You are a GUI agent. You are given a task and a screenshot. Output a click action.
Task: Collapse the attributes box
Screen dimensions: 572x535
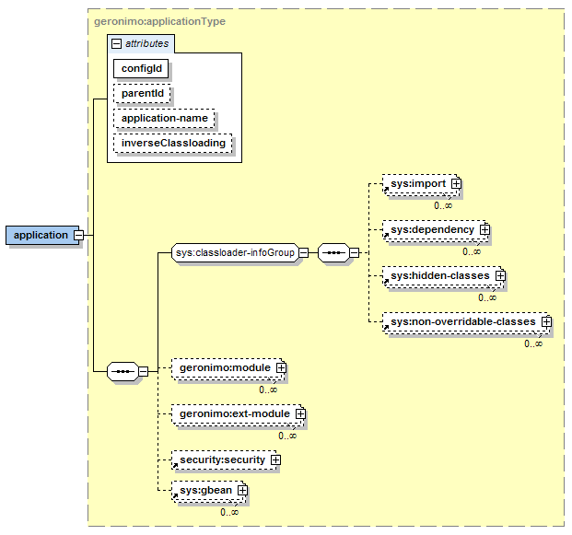point(116,44)
